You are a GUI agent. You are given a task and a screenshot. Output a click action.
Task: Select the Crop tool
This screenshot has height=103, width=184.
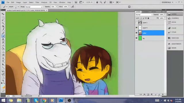pyautogui.click(x=3, y=27)
